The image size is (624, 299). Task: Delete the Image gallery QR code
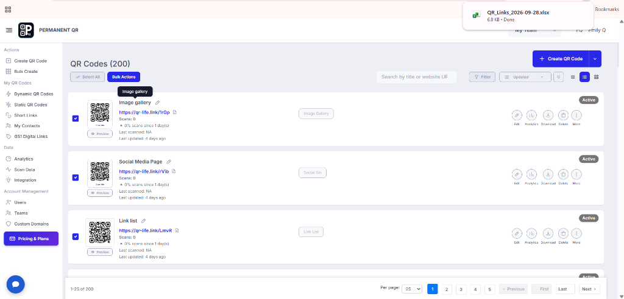pos(563,115)
